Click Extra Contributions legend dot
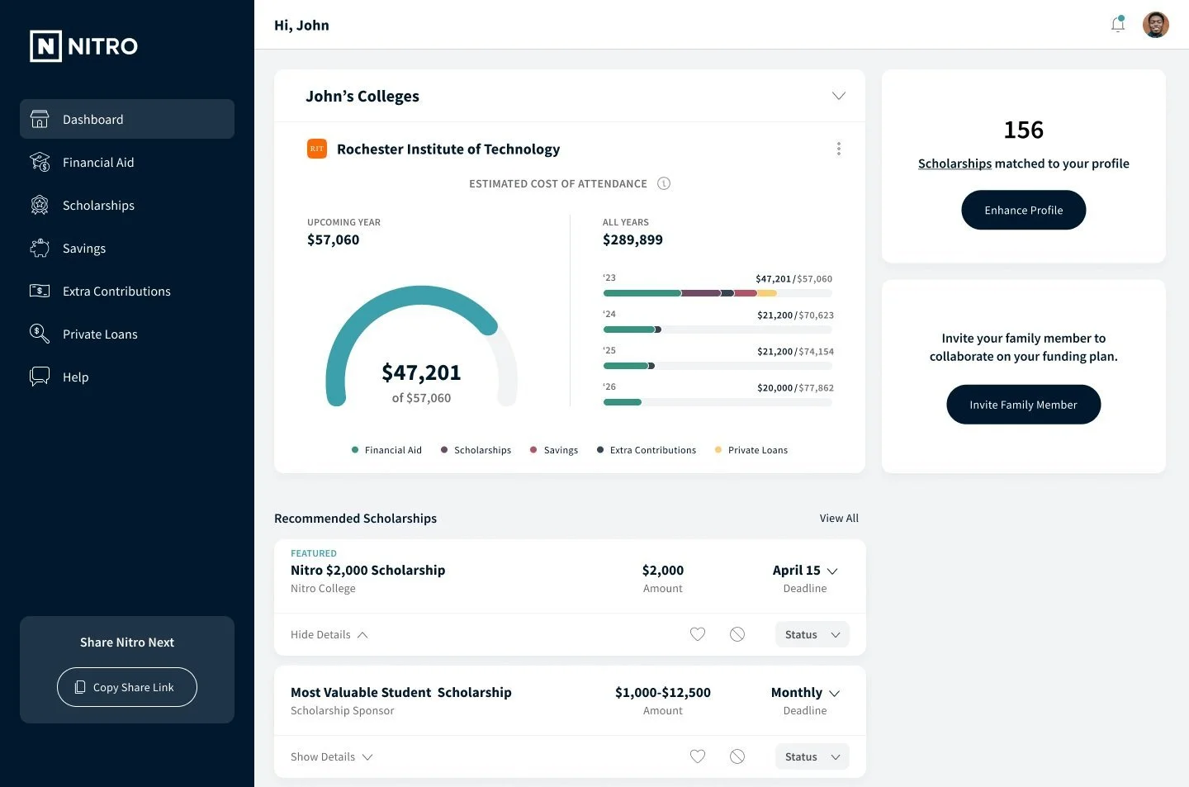 (600, 450)
